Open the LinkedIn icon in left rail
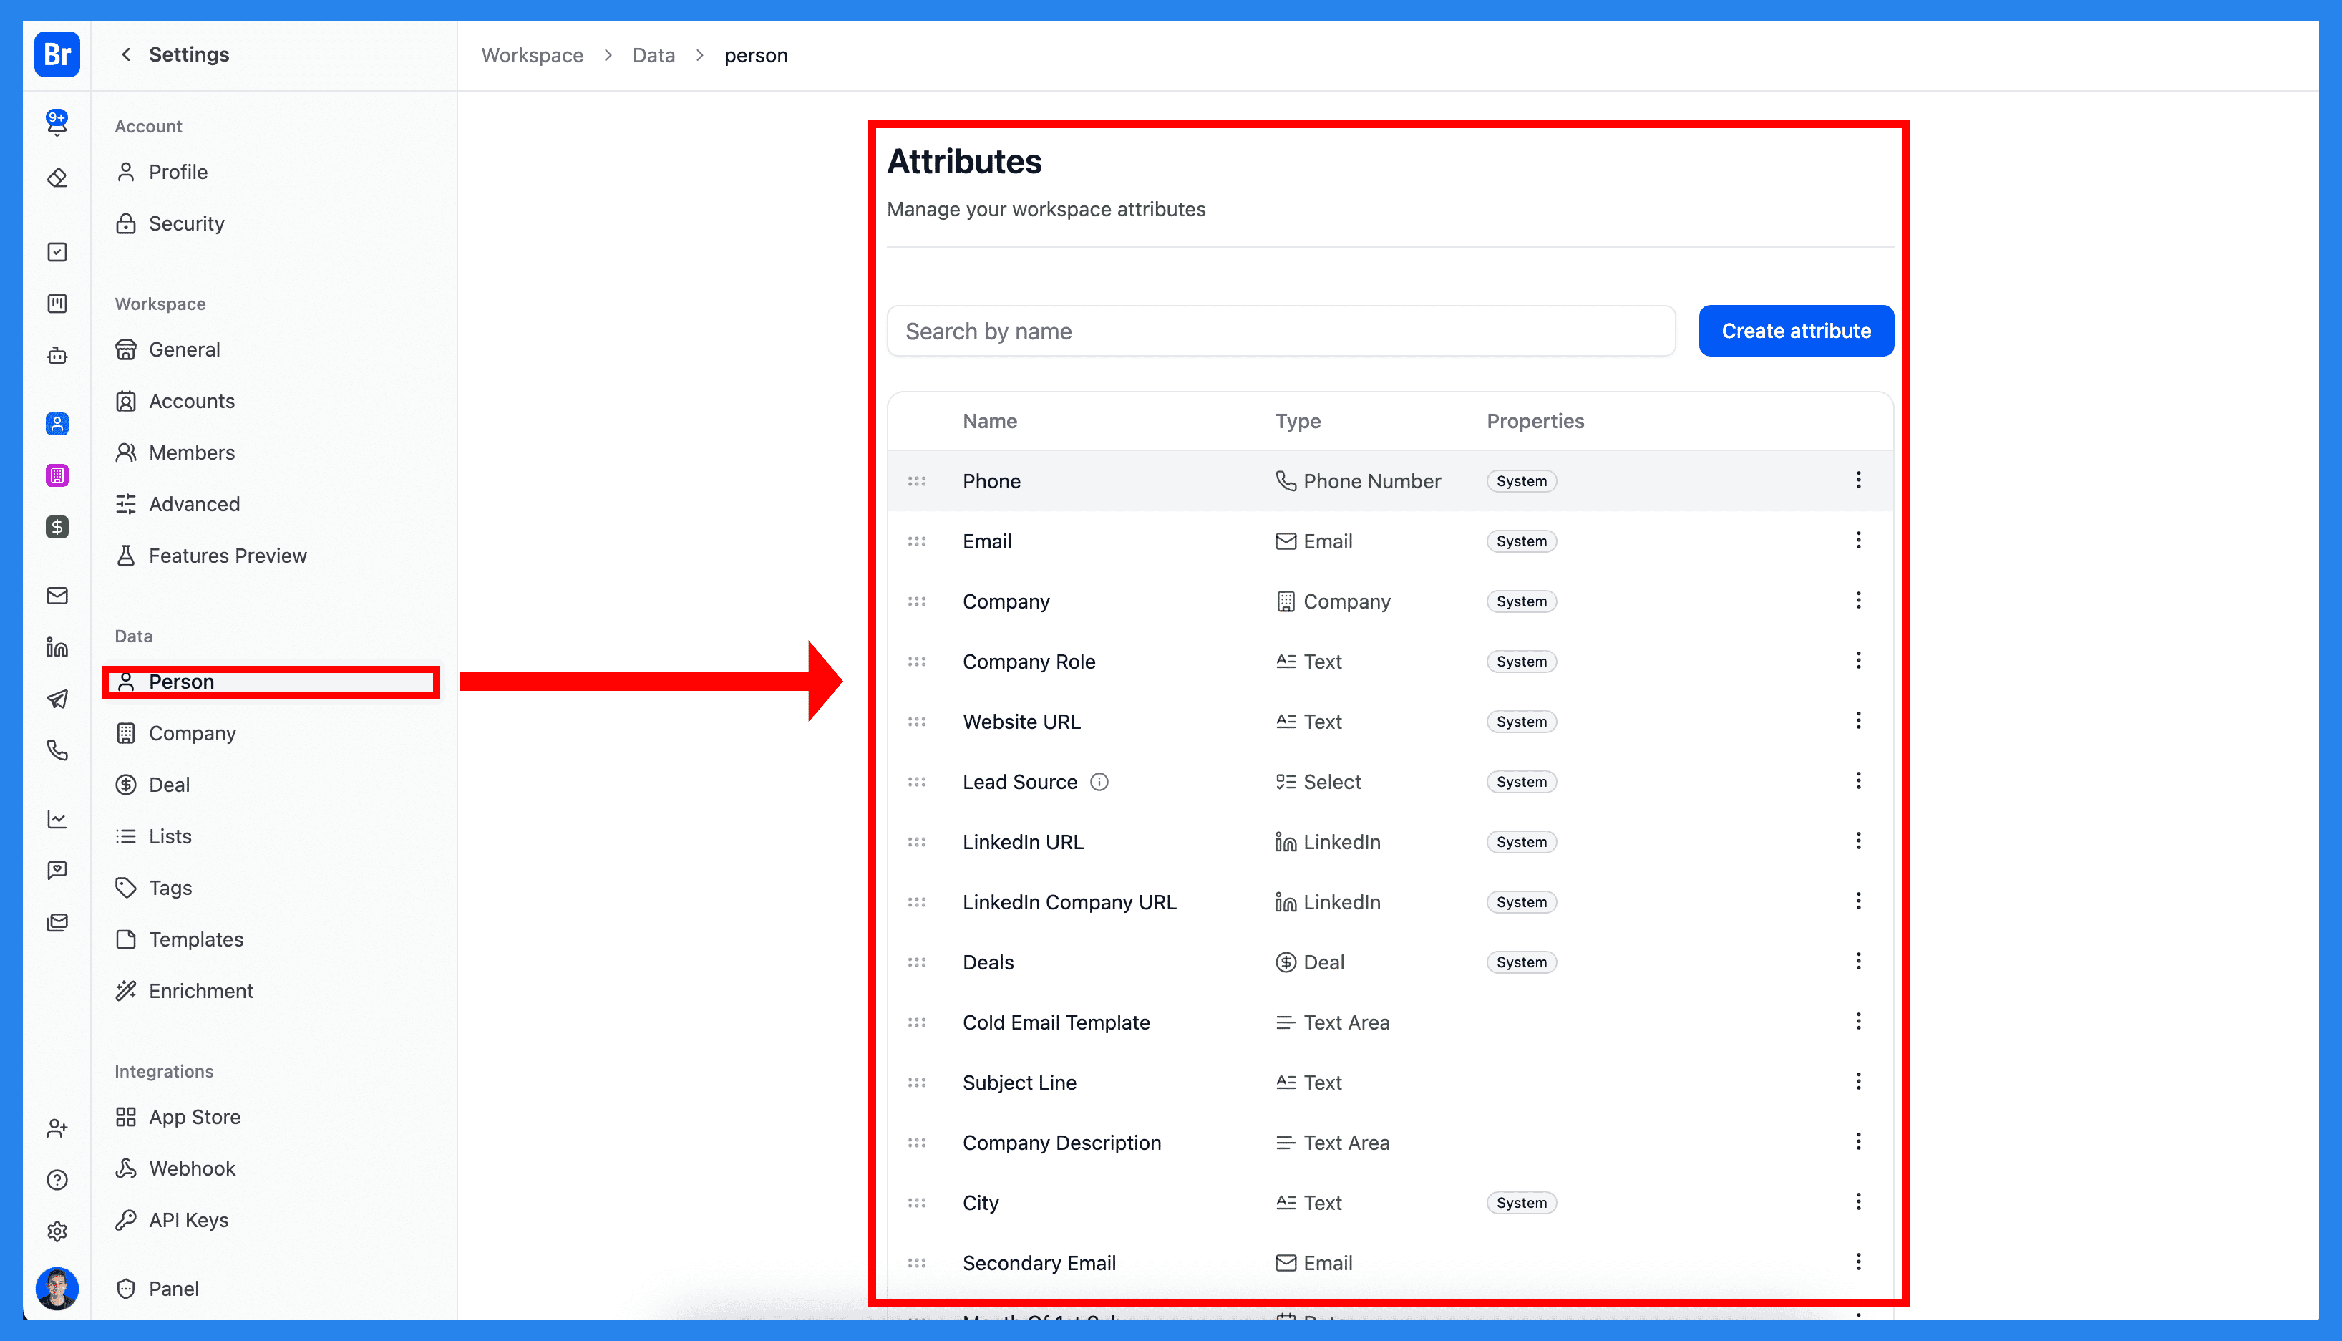The width and height of the screenshot is (2342, 1341). [57, 648]
